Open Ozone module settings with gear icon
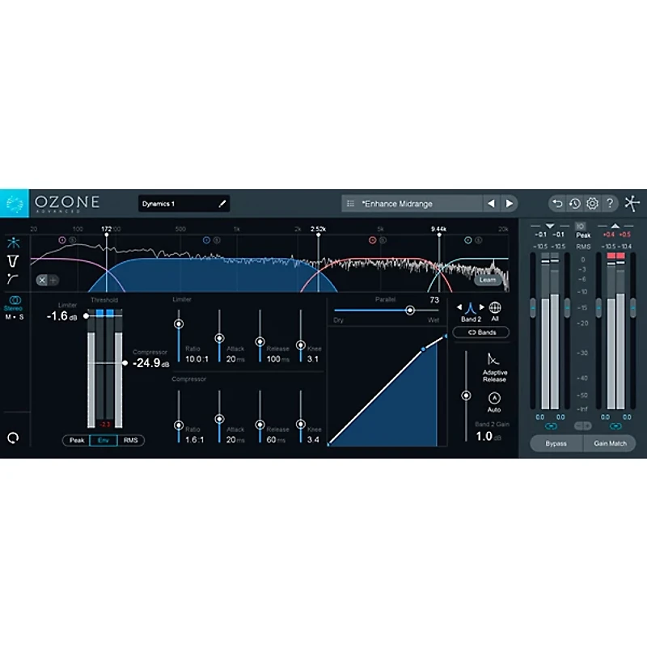This screenshot has width=647, height=647. (593, 203)
